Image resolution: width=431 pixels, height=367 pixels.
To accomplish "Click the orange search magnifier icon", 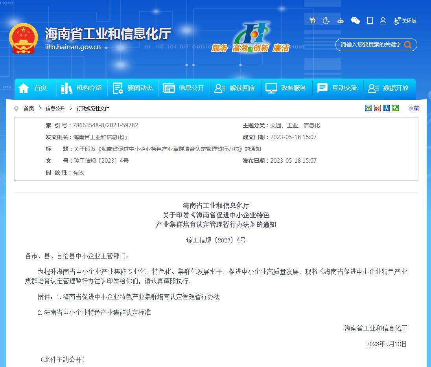I will 408,45.
